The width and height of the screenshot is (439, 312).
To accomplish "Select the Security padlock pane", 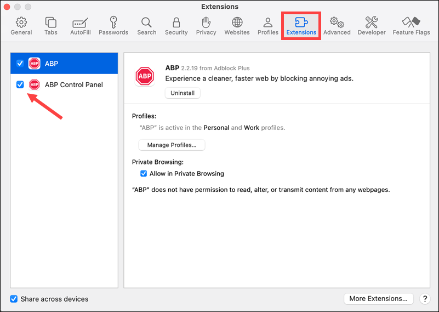I will (x=176, y=26).
